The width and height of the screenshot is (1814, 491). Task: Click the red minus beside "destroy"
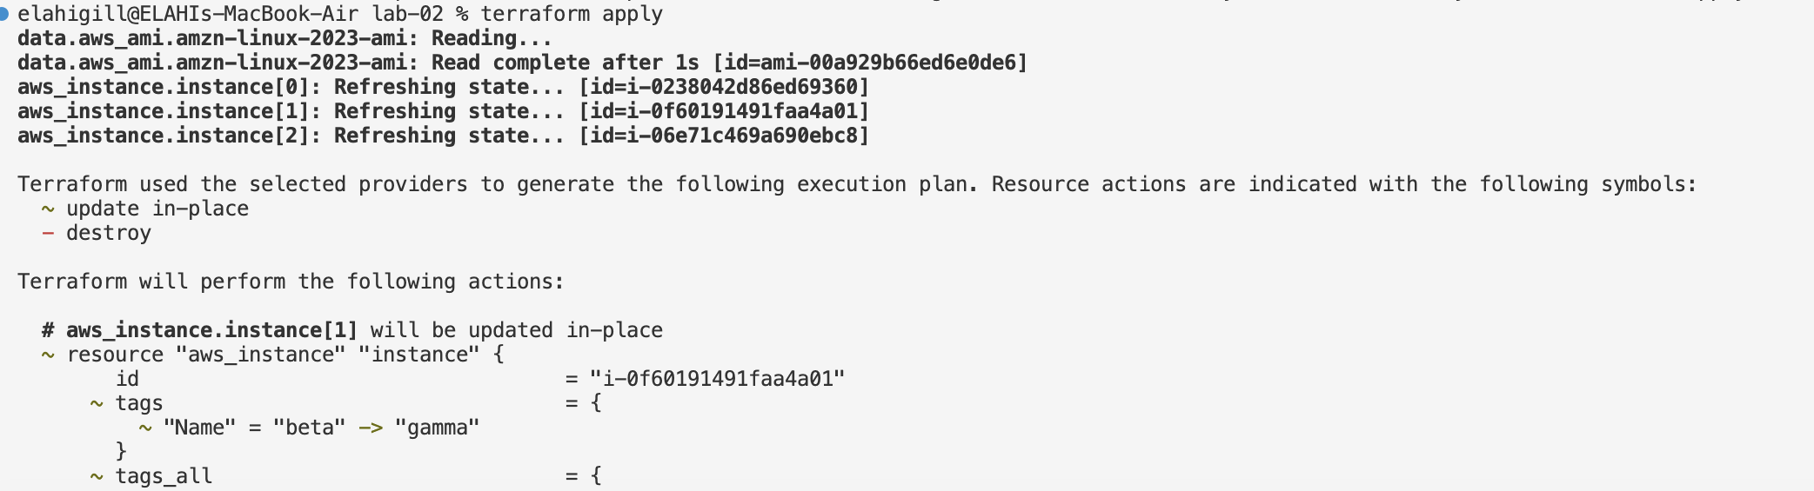[48, 233]
